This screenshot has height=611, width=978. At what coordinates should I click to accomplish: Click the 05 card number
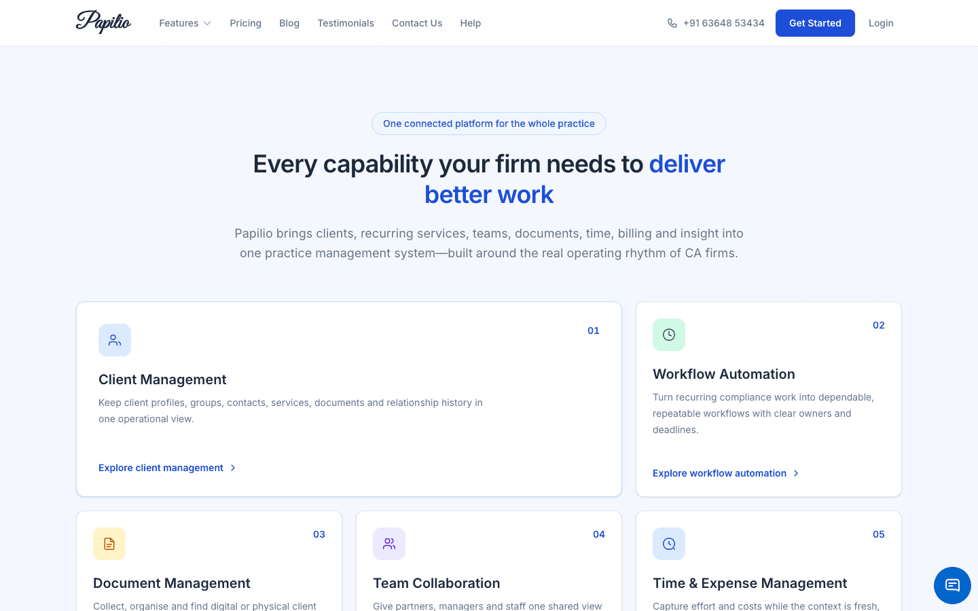point(879,534)
